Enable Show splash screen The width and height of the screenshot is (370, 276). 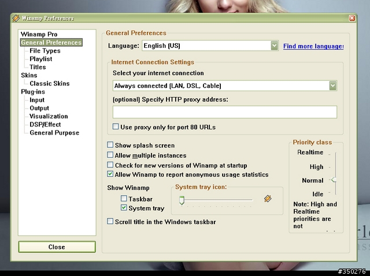(110, 145)
